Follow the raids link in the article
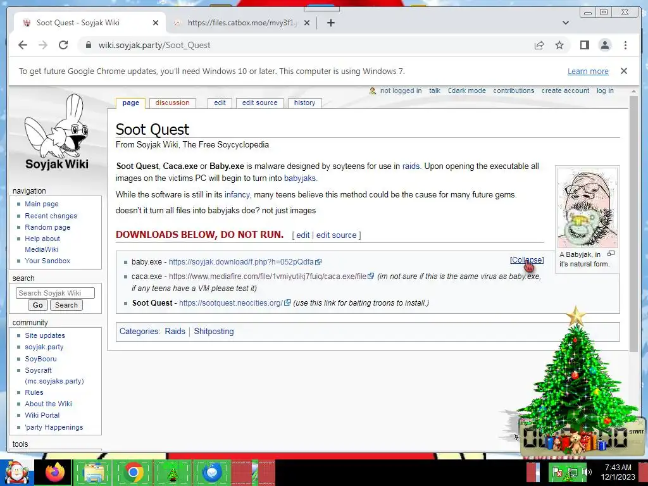This screenshot has width=648, height=486. (x=411, y=166)
